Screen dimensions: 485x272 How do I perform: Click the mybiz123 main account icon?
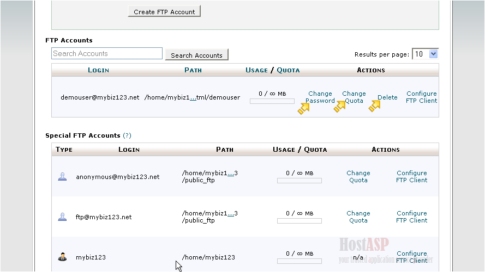point(62,257)
